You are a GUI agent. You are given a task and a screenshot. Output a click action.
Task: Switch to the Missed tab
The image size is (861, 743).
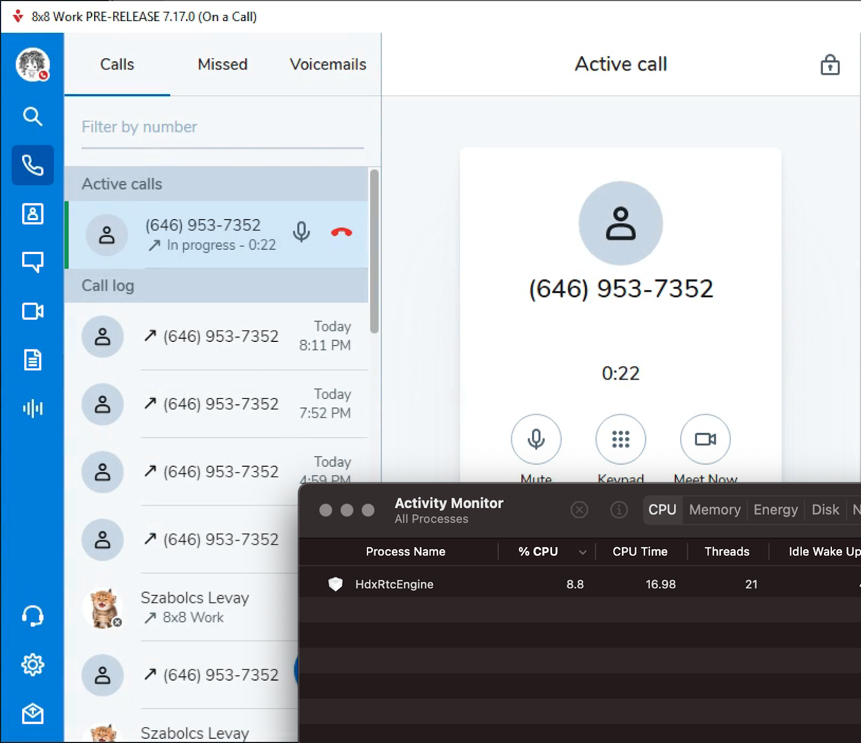(x=223, y=65)
